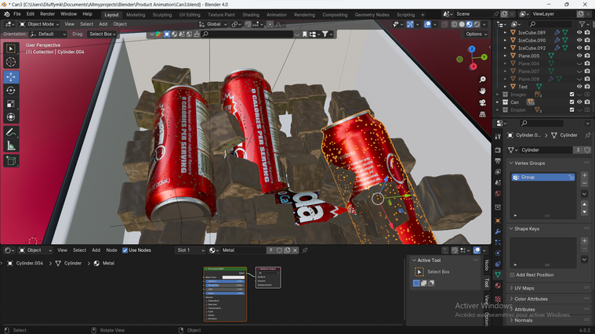The height and width of the screenshot is (334, 595).
Task: Pick the Measure tool
Action: (x=11, y=145)
